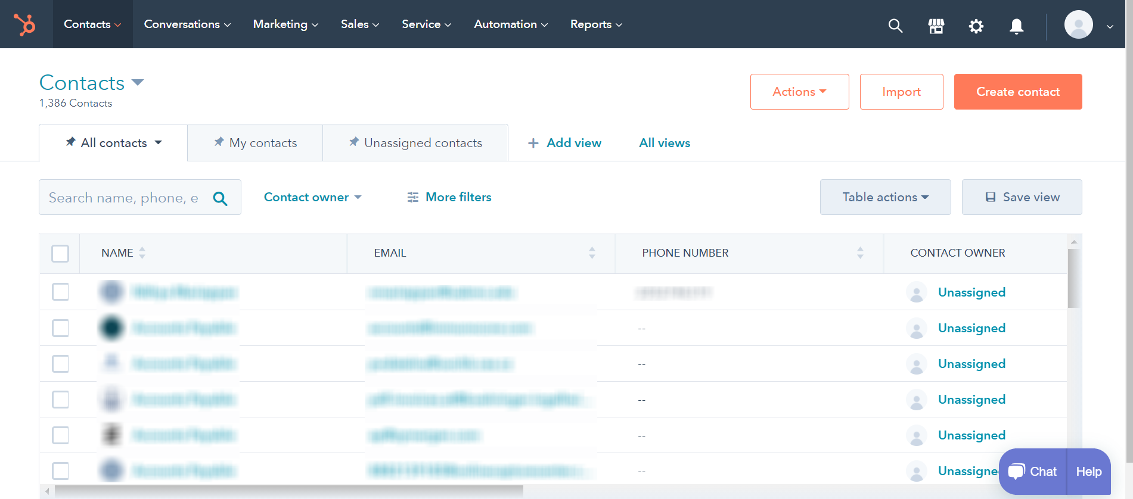Open the Settings gear icon
The image size is (1133, 499).
point(976,26)
